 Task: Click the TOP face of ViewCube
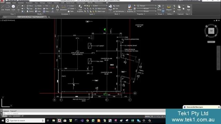click(211, 31)
